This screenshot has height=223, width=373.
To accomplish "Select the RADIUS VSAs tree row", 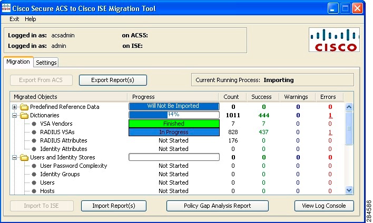I will click(57, 132).
